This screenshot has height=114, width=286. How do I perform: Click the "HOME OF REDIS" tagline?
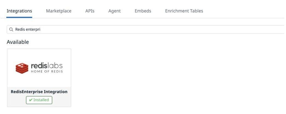coord(47,71)
